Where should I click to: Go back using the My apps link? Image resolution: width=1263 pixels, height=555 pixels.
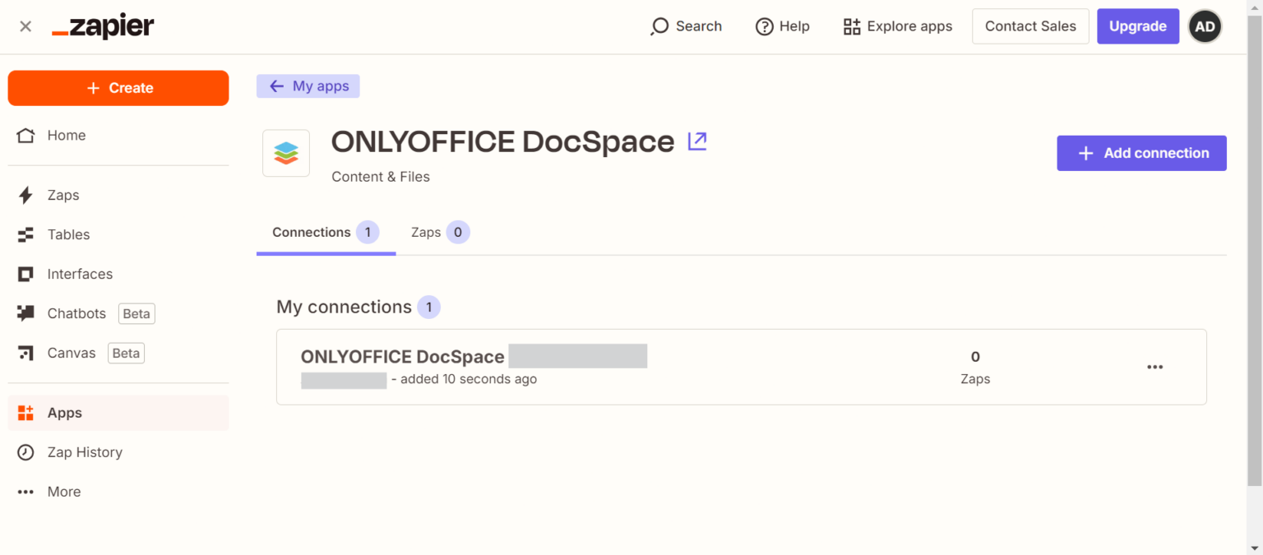[x=308, y=86]
